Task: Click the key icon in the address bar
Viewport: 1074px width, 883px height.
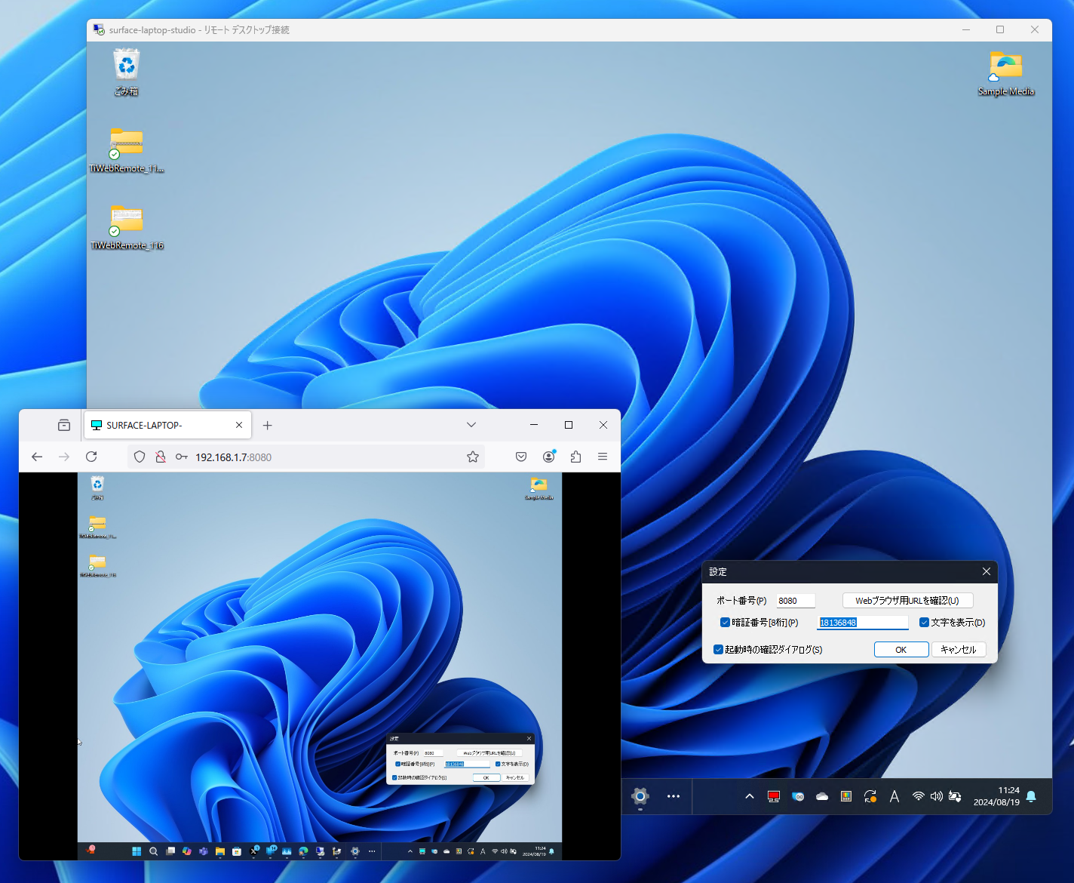Action: point(182,457)
